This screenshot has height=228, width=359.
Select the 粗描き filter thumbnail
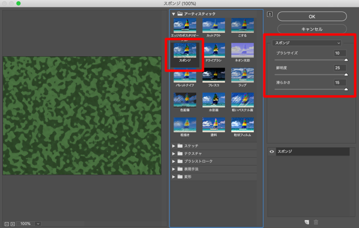[x=185, y=125]
